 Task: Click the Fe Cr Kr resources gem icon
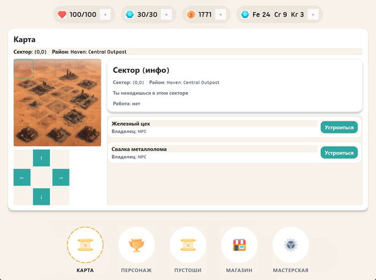point(245,14)
